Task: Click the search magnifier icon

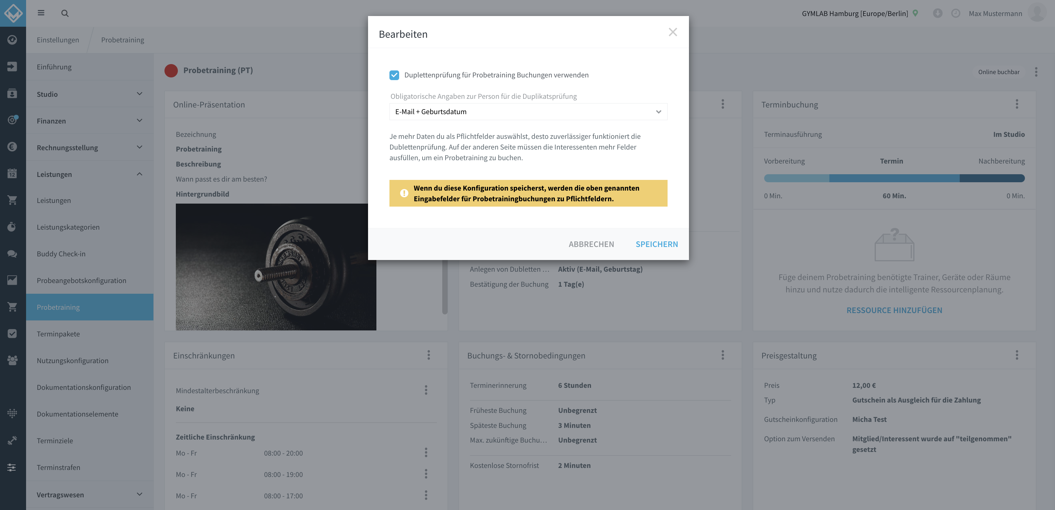Action: pyautogui.click(x=65, y=13)
